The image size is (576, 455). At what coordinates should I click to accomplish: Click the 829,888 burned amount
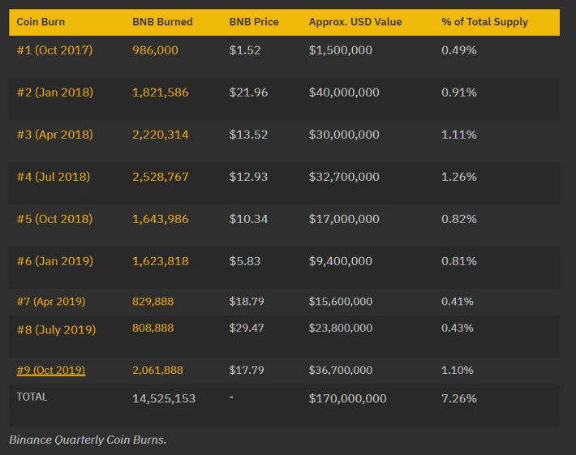153,302
